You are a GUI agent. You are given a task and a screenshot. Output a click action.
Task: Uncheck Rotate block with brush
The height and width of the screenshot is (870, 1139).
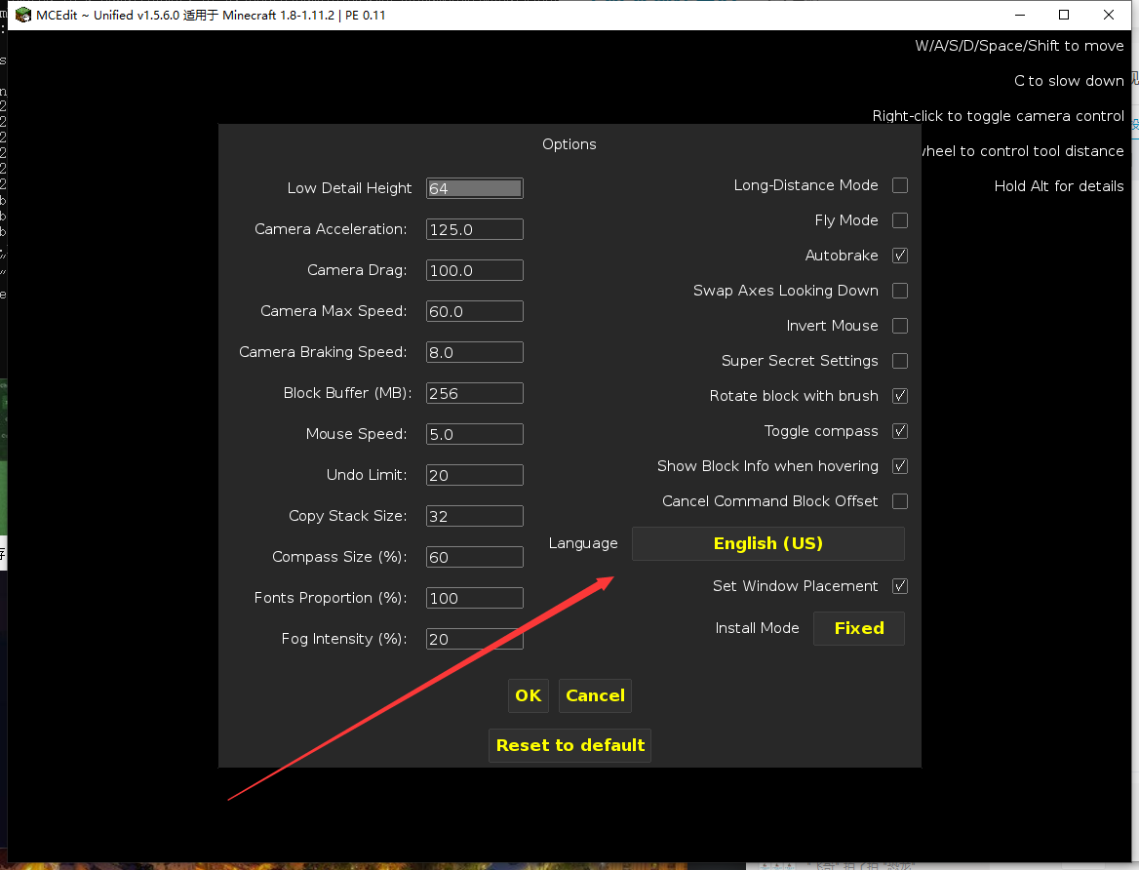click(900, 396)
